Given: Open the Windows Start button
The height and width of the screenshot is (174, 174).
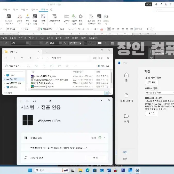Looking at the screenshot, I should 30,170.
